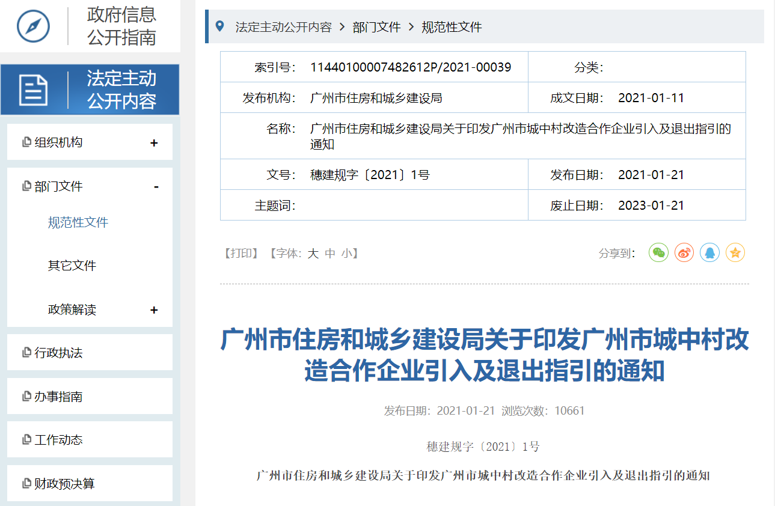Click the copy icon beside 工作动态

[x=26, y=440]
